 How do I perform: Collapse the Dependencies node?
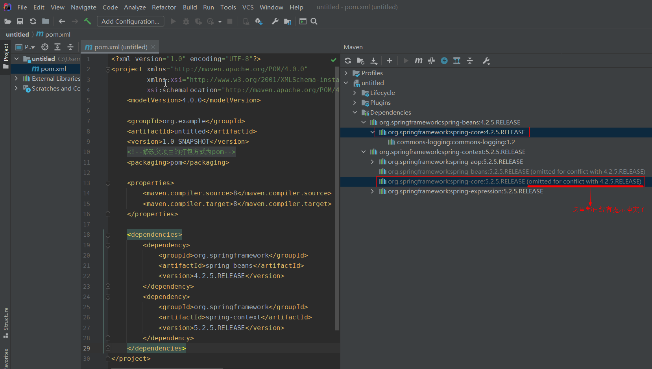pos(355,113)
